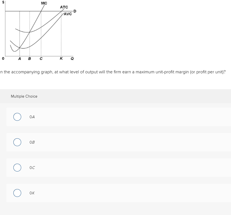Image resolution: width=231 pixels, height=215 pixels.
Task: Click point A on the horizontal axis
Action: click(20, 59)
